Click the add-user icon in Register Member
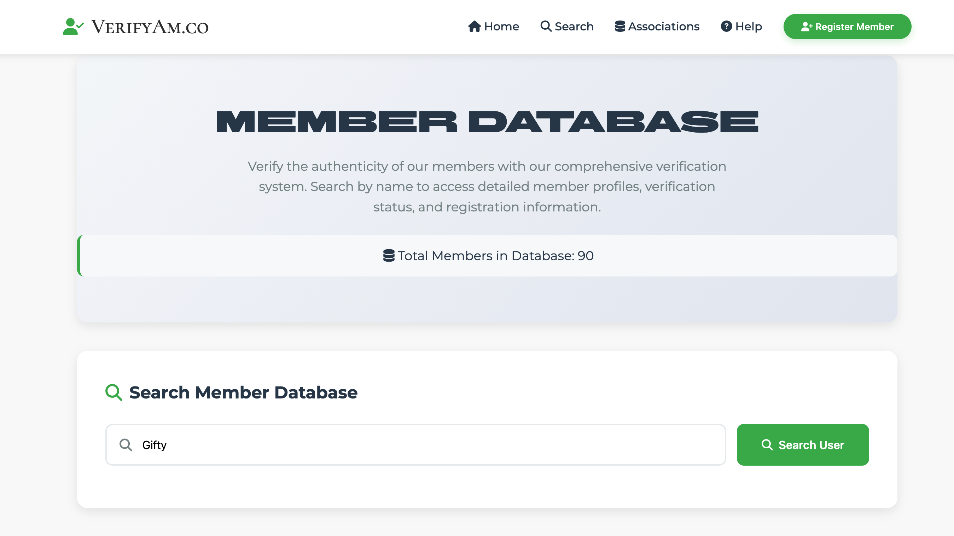 coord(806,27)
